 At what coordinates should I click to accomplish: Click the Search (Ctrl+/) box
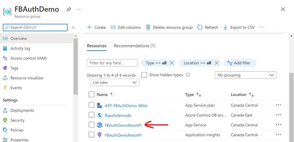pyautogui.click(x=35, y=27)
